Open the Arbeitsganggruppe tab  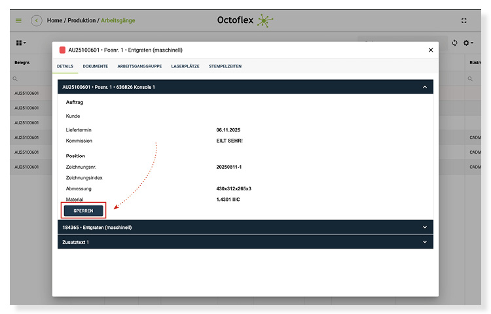[140, 66]
